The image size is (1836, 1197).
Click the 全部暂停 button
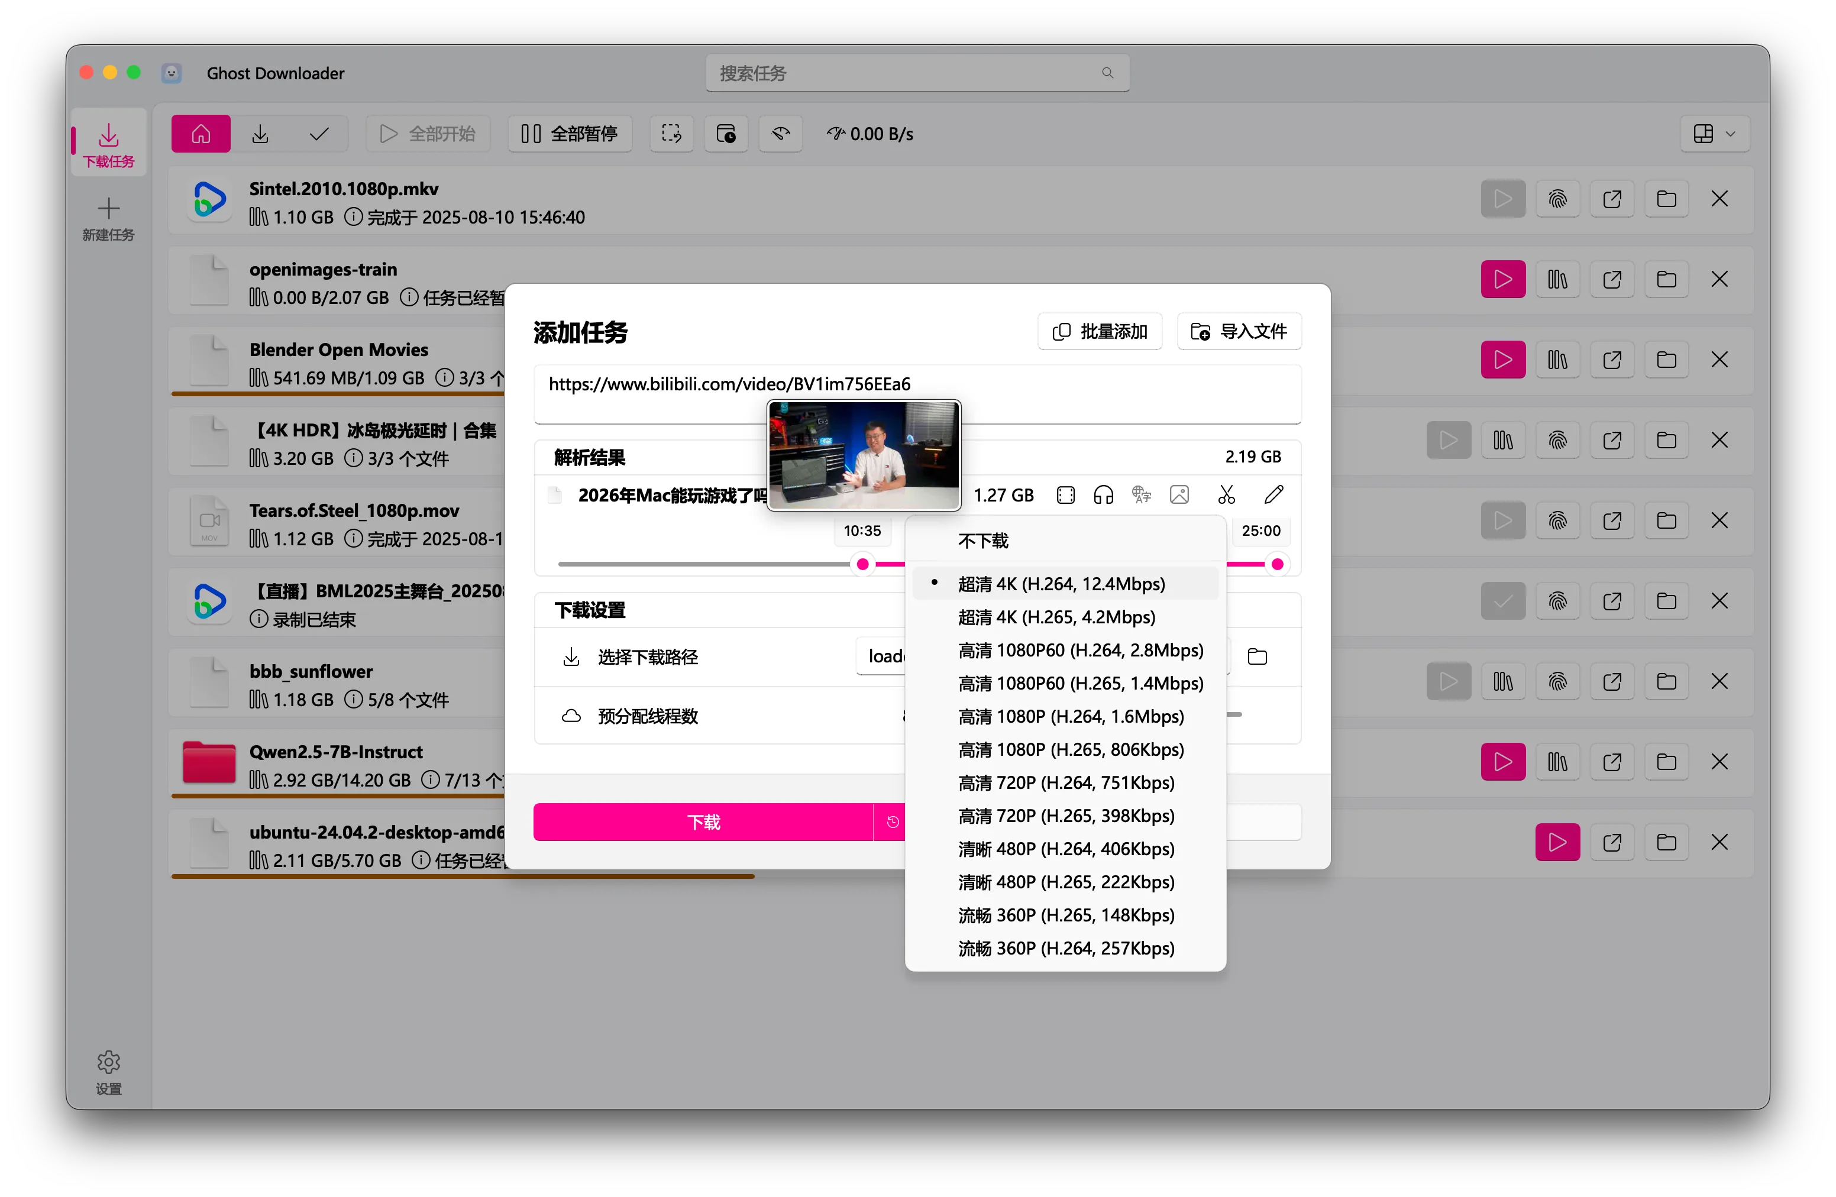[x=570, y=134]
